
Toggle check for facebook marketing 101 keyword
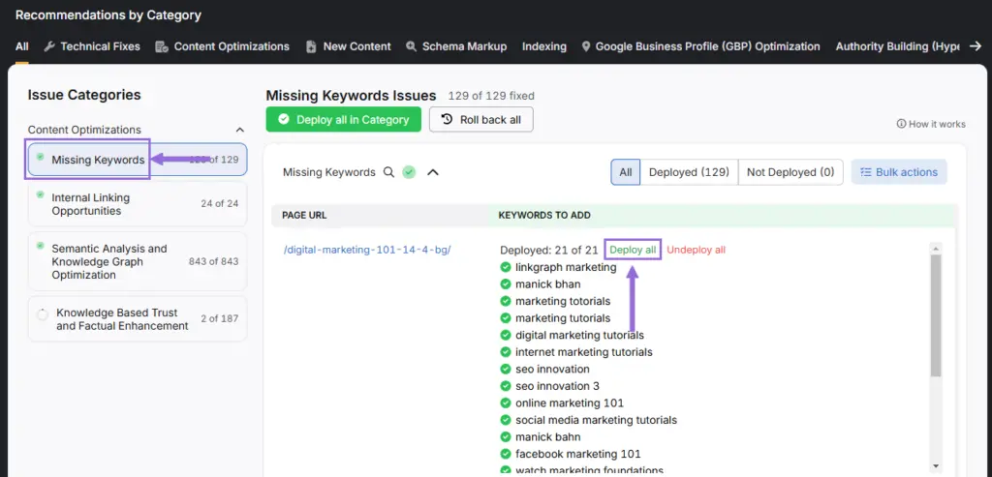tap(506, 454)
